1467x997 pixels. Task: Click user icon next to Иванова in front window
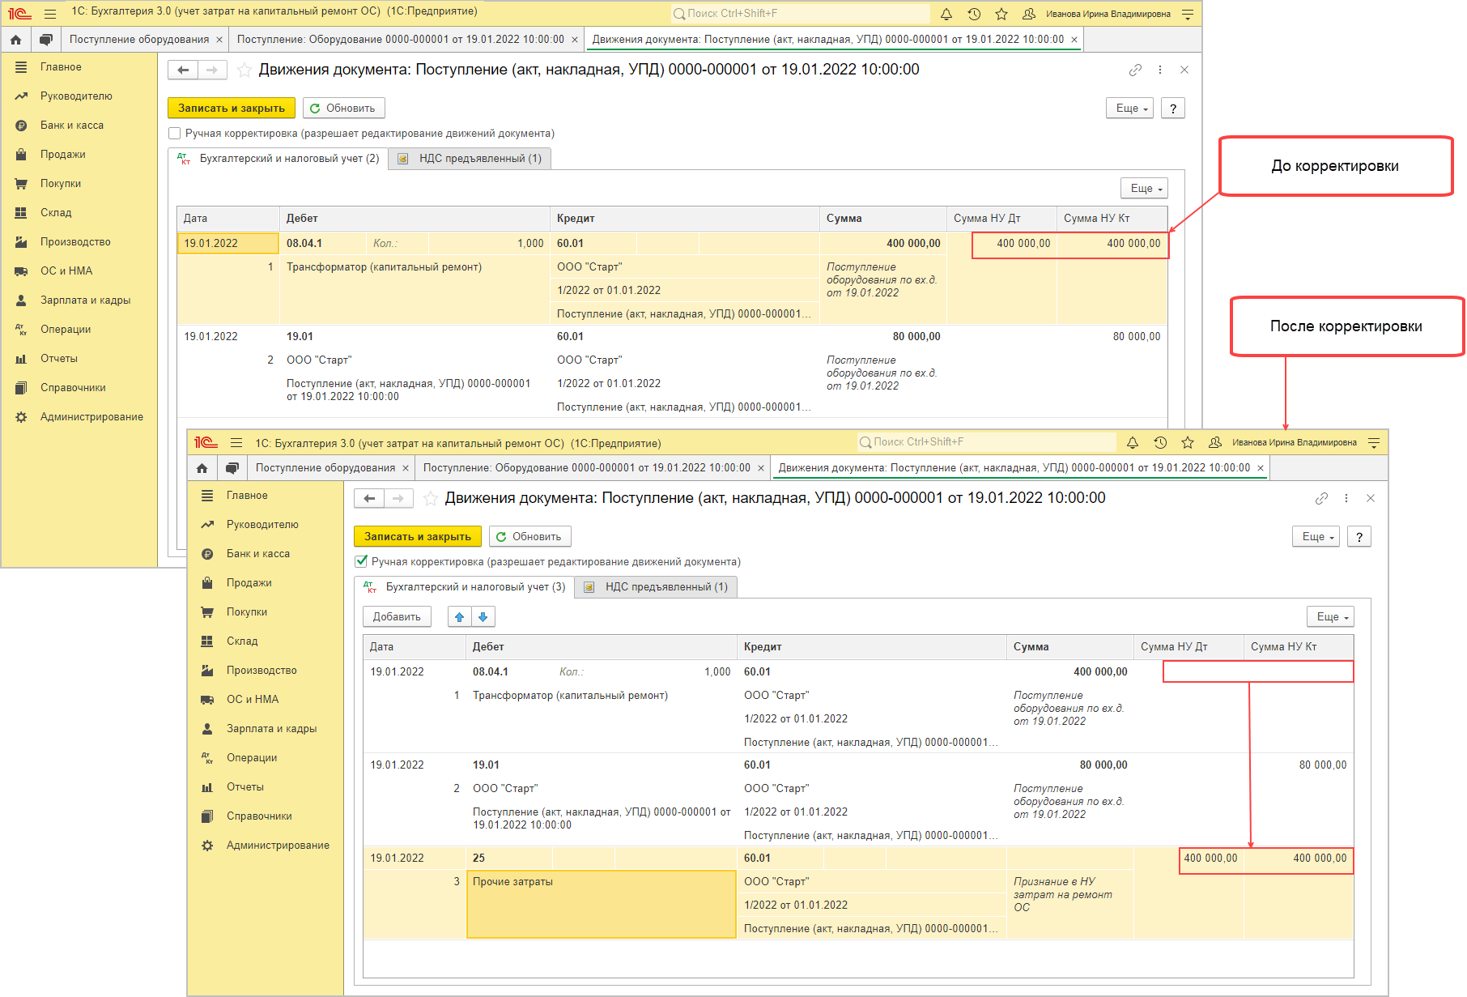click(x=1215, y=442)
